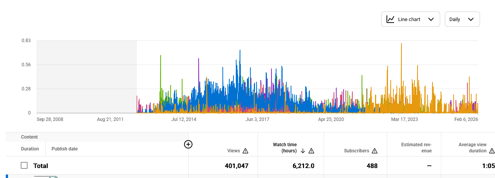Image resolution: width=495 pixels, height=178 pixels.
Task: Add a metric column with the plus icon
Action: tap(188, 144)
